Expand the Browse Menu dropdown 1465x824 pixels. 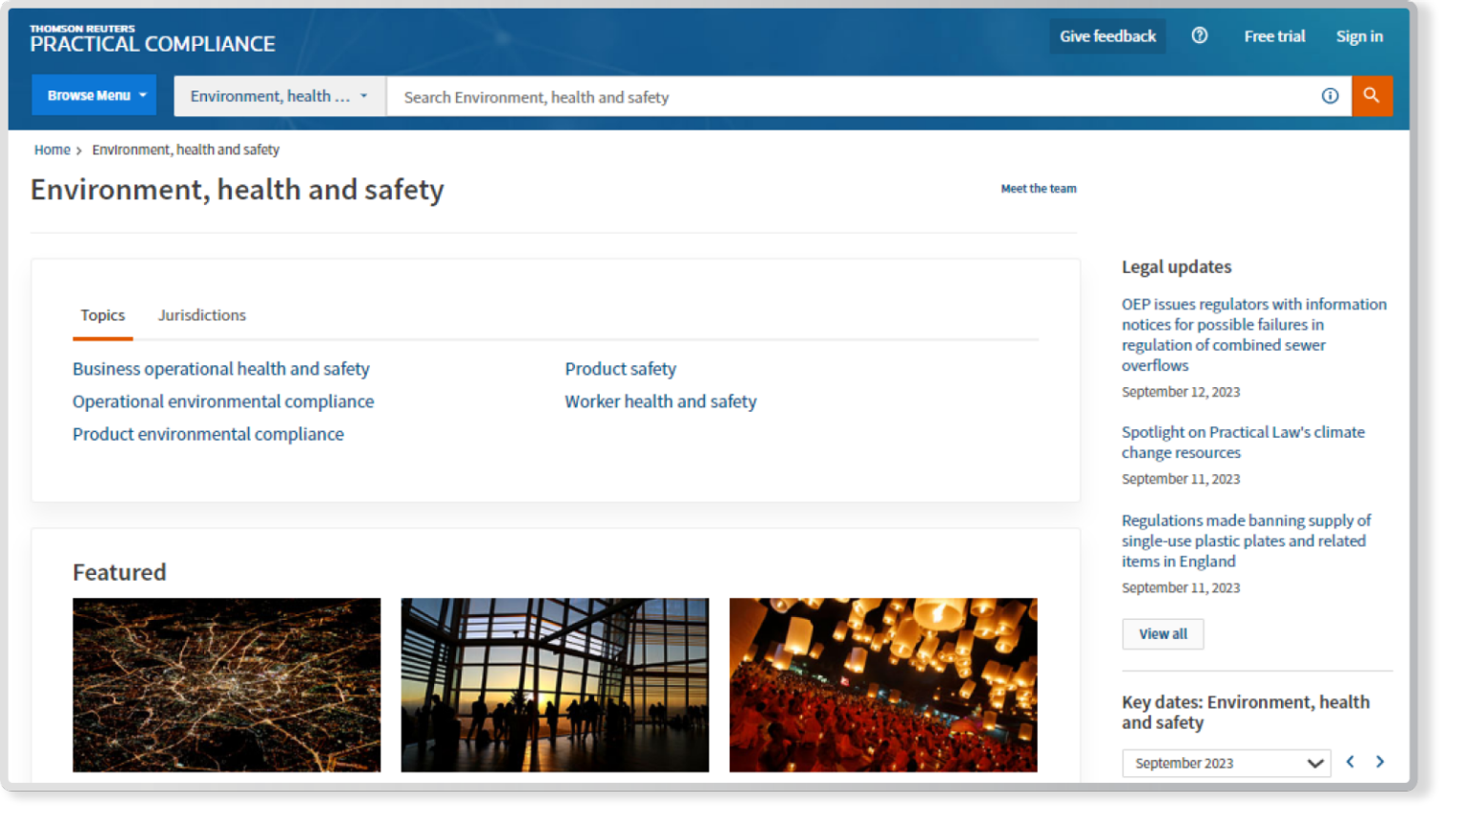click(x=94, y=95)
